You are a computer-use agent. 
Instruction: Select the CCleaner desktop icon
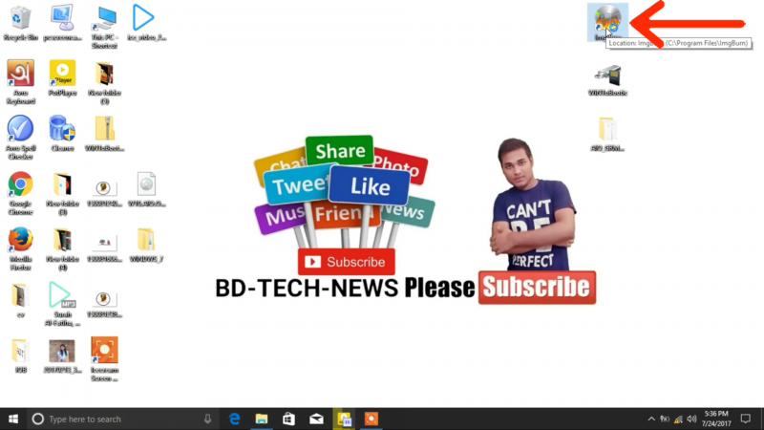[x=62, y=133]
